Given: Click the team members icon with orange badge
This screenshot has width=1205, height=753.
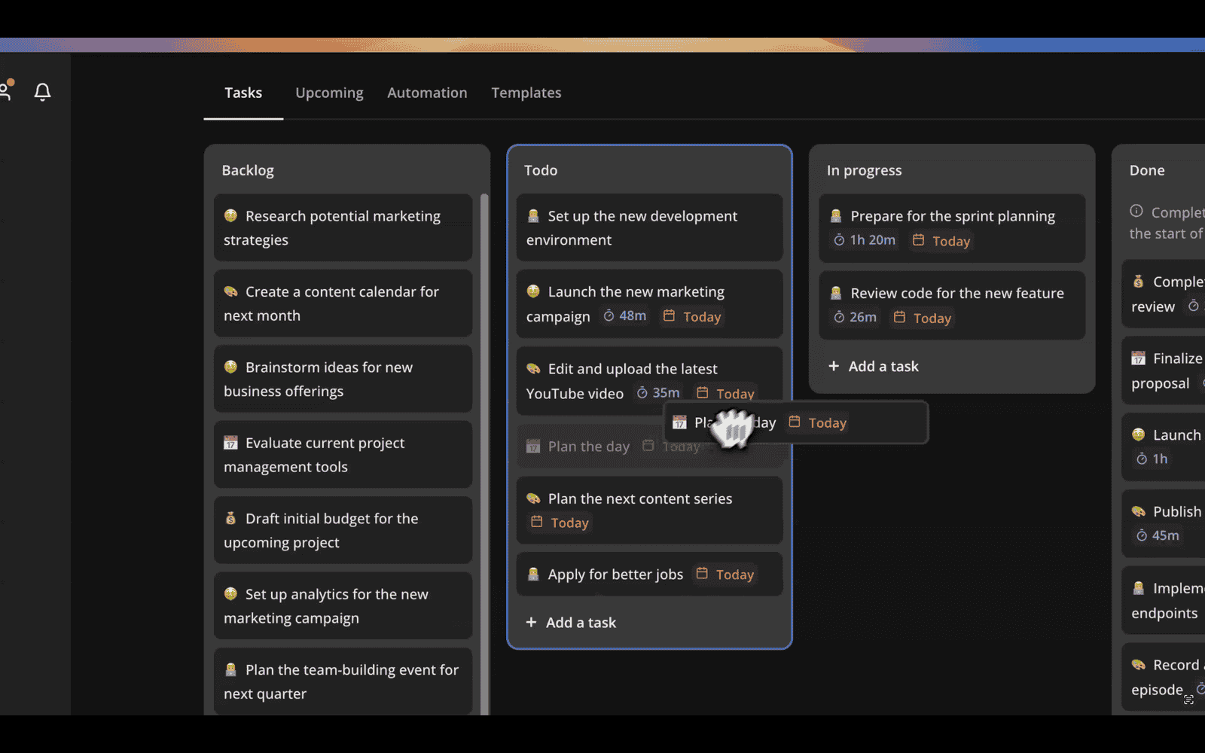Looking at the screenshot, I should [x=6, y=92].
